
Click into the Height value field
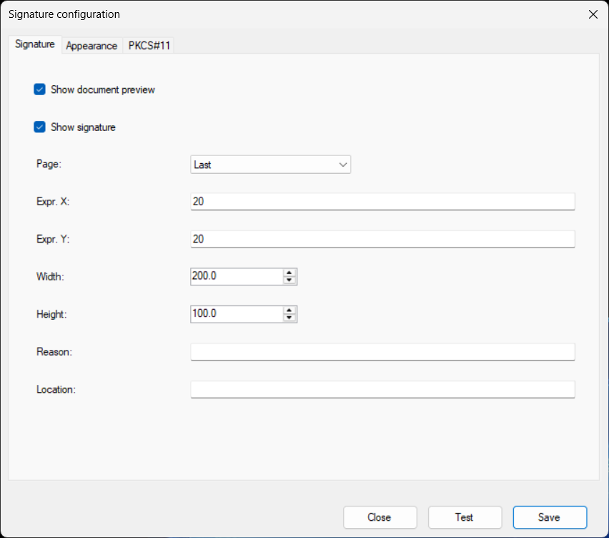coord(237,313)
